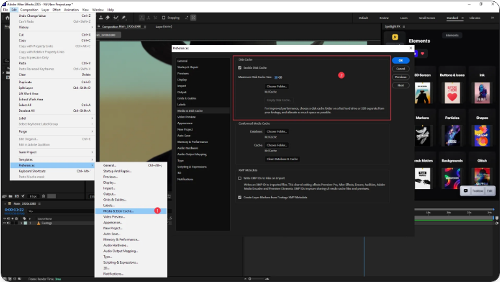Enable Write XMP IDs to Files on Import
This screenshot has width=500, height=282.
[x=240, y=177]
